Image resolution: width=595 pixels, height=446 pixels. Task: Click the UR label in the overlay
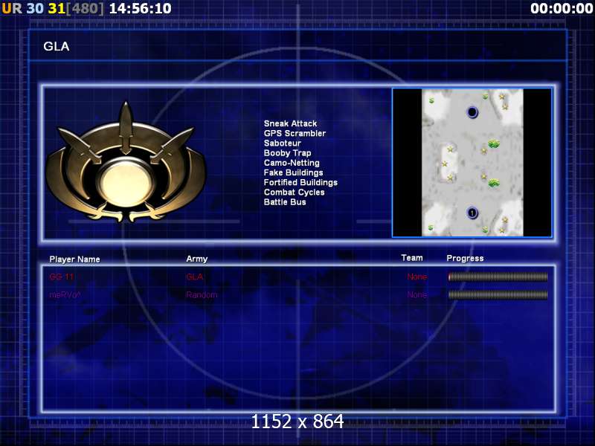point(12,8)
